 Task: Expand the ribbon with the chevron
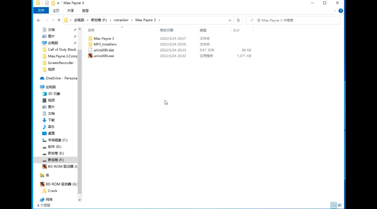pos(335,11)
